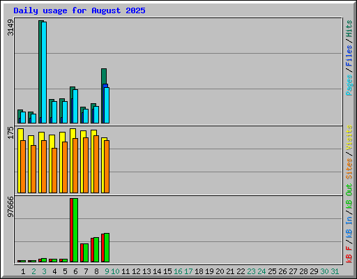The height and width of the screenshot is (279, 357).
Task: Click the 97666 y-axis maximum label
Action: (x=10, y=206)
